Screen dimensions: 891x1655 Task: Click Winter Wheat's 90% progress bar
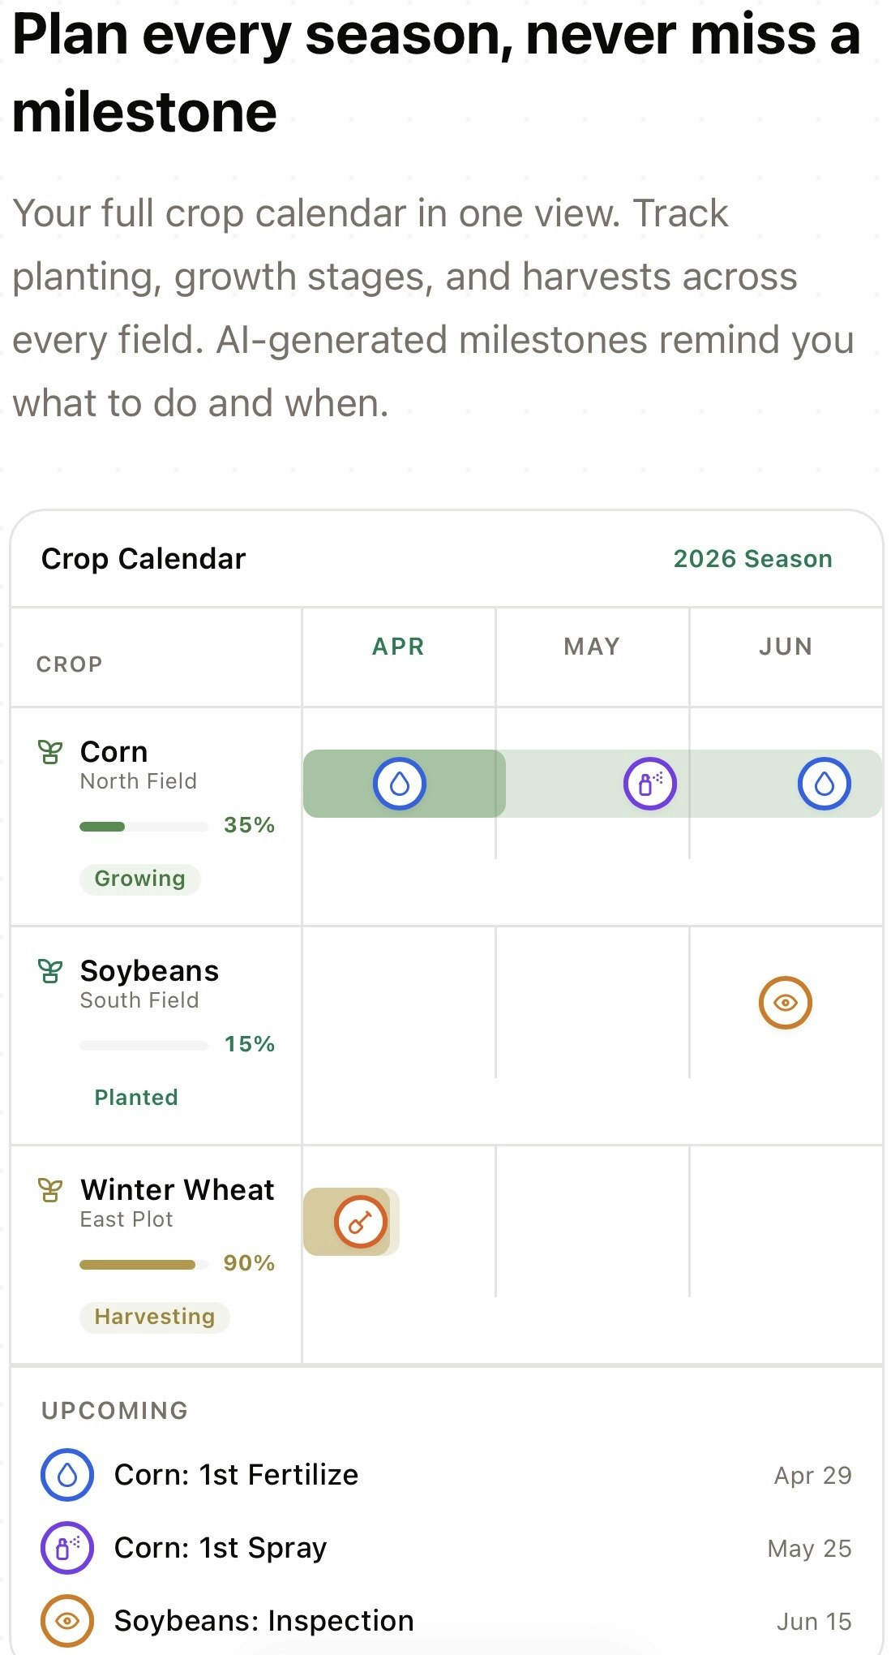144,1265
